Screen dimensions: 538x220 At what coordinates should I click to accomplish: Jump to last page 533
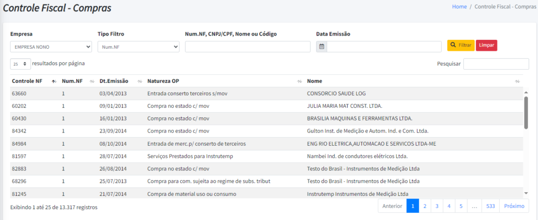(491, 206)
